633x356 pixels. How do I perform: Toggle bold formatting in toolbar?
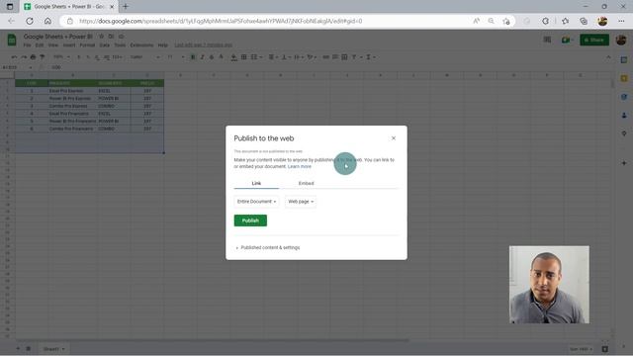coord(193,57)
